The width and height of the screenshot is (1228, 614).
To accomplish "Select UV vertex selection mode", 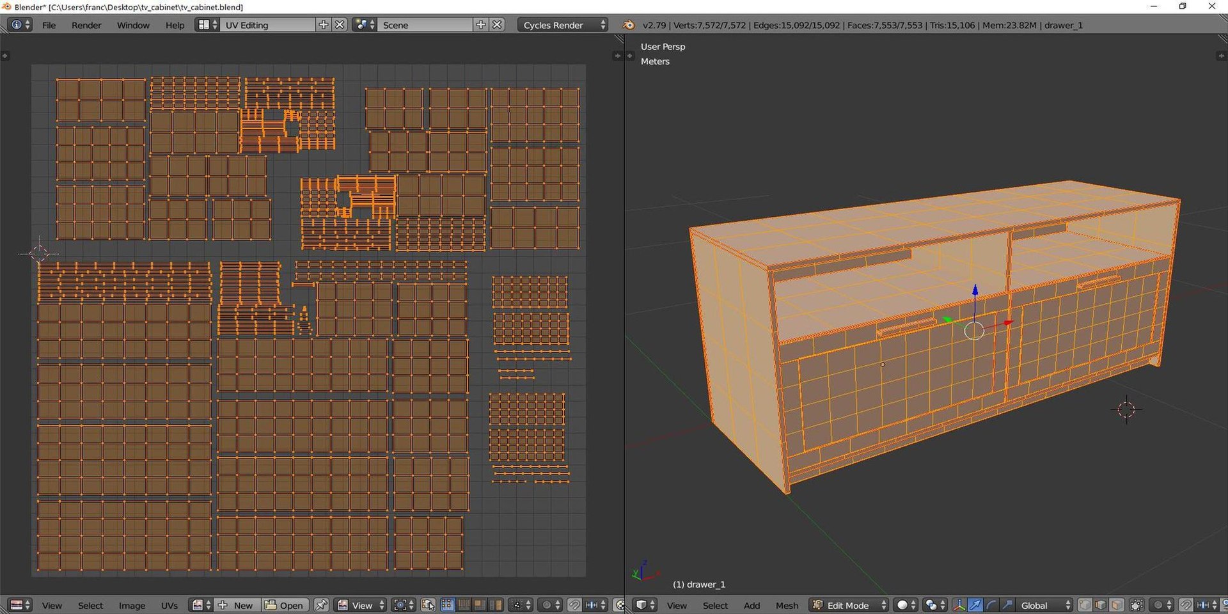I will click(448, 605).
